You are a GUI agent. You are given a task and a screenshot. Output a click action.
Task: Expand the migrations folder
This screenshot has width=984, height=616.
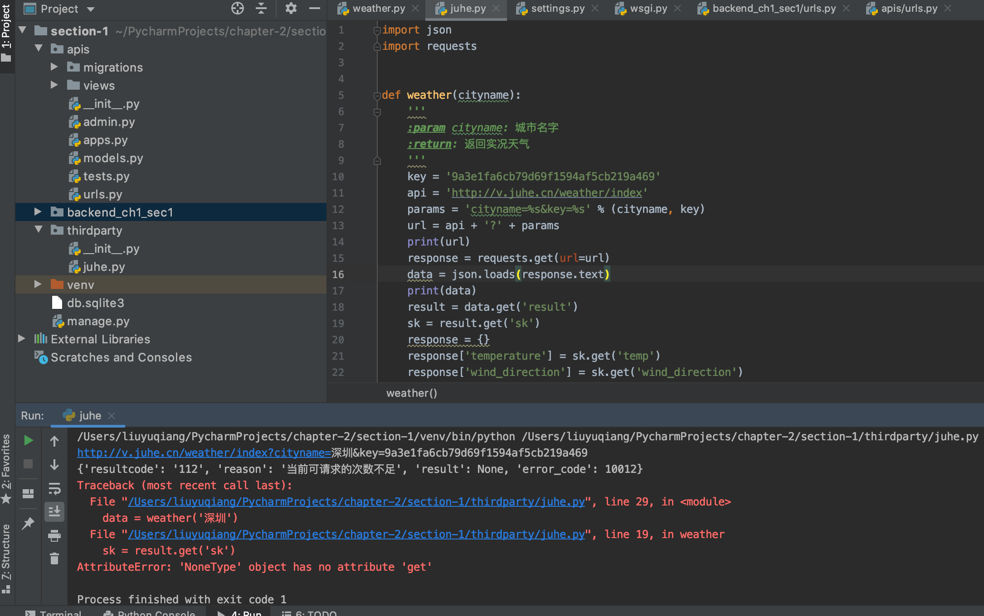pos(54,67)
